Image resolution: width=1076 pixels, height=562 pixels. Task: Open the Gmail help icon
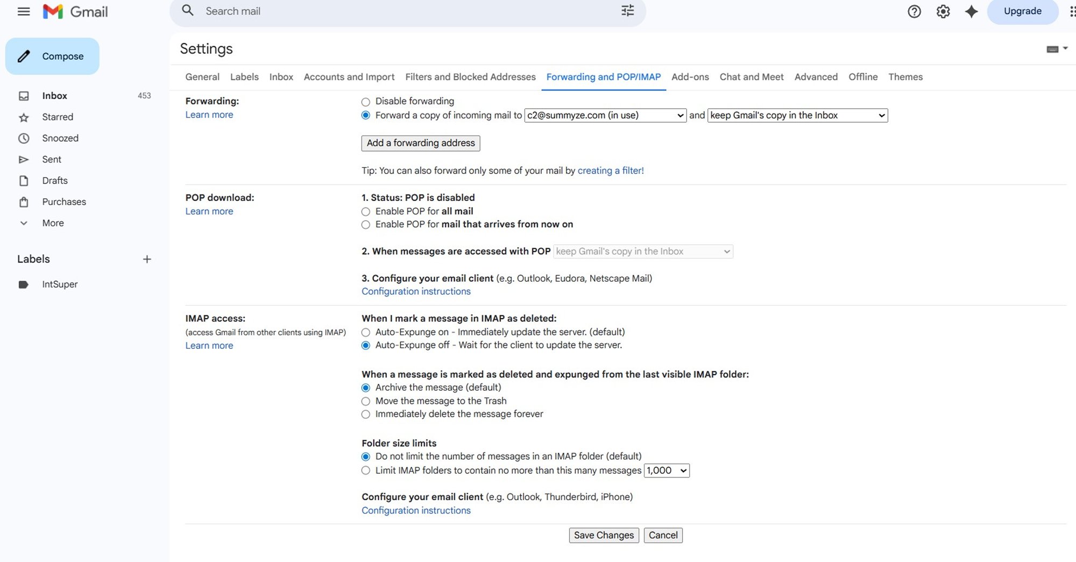point(914,11)
